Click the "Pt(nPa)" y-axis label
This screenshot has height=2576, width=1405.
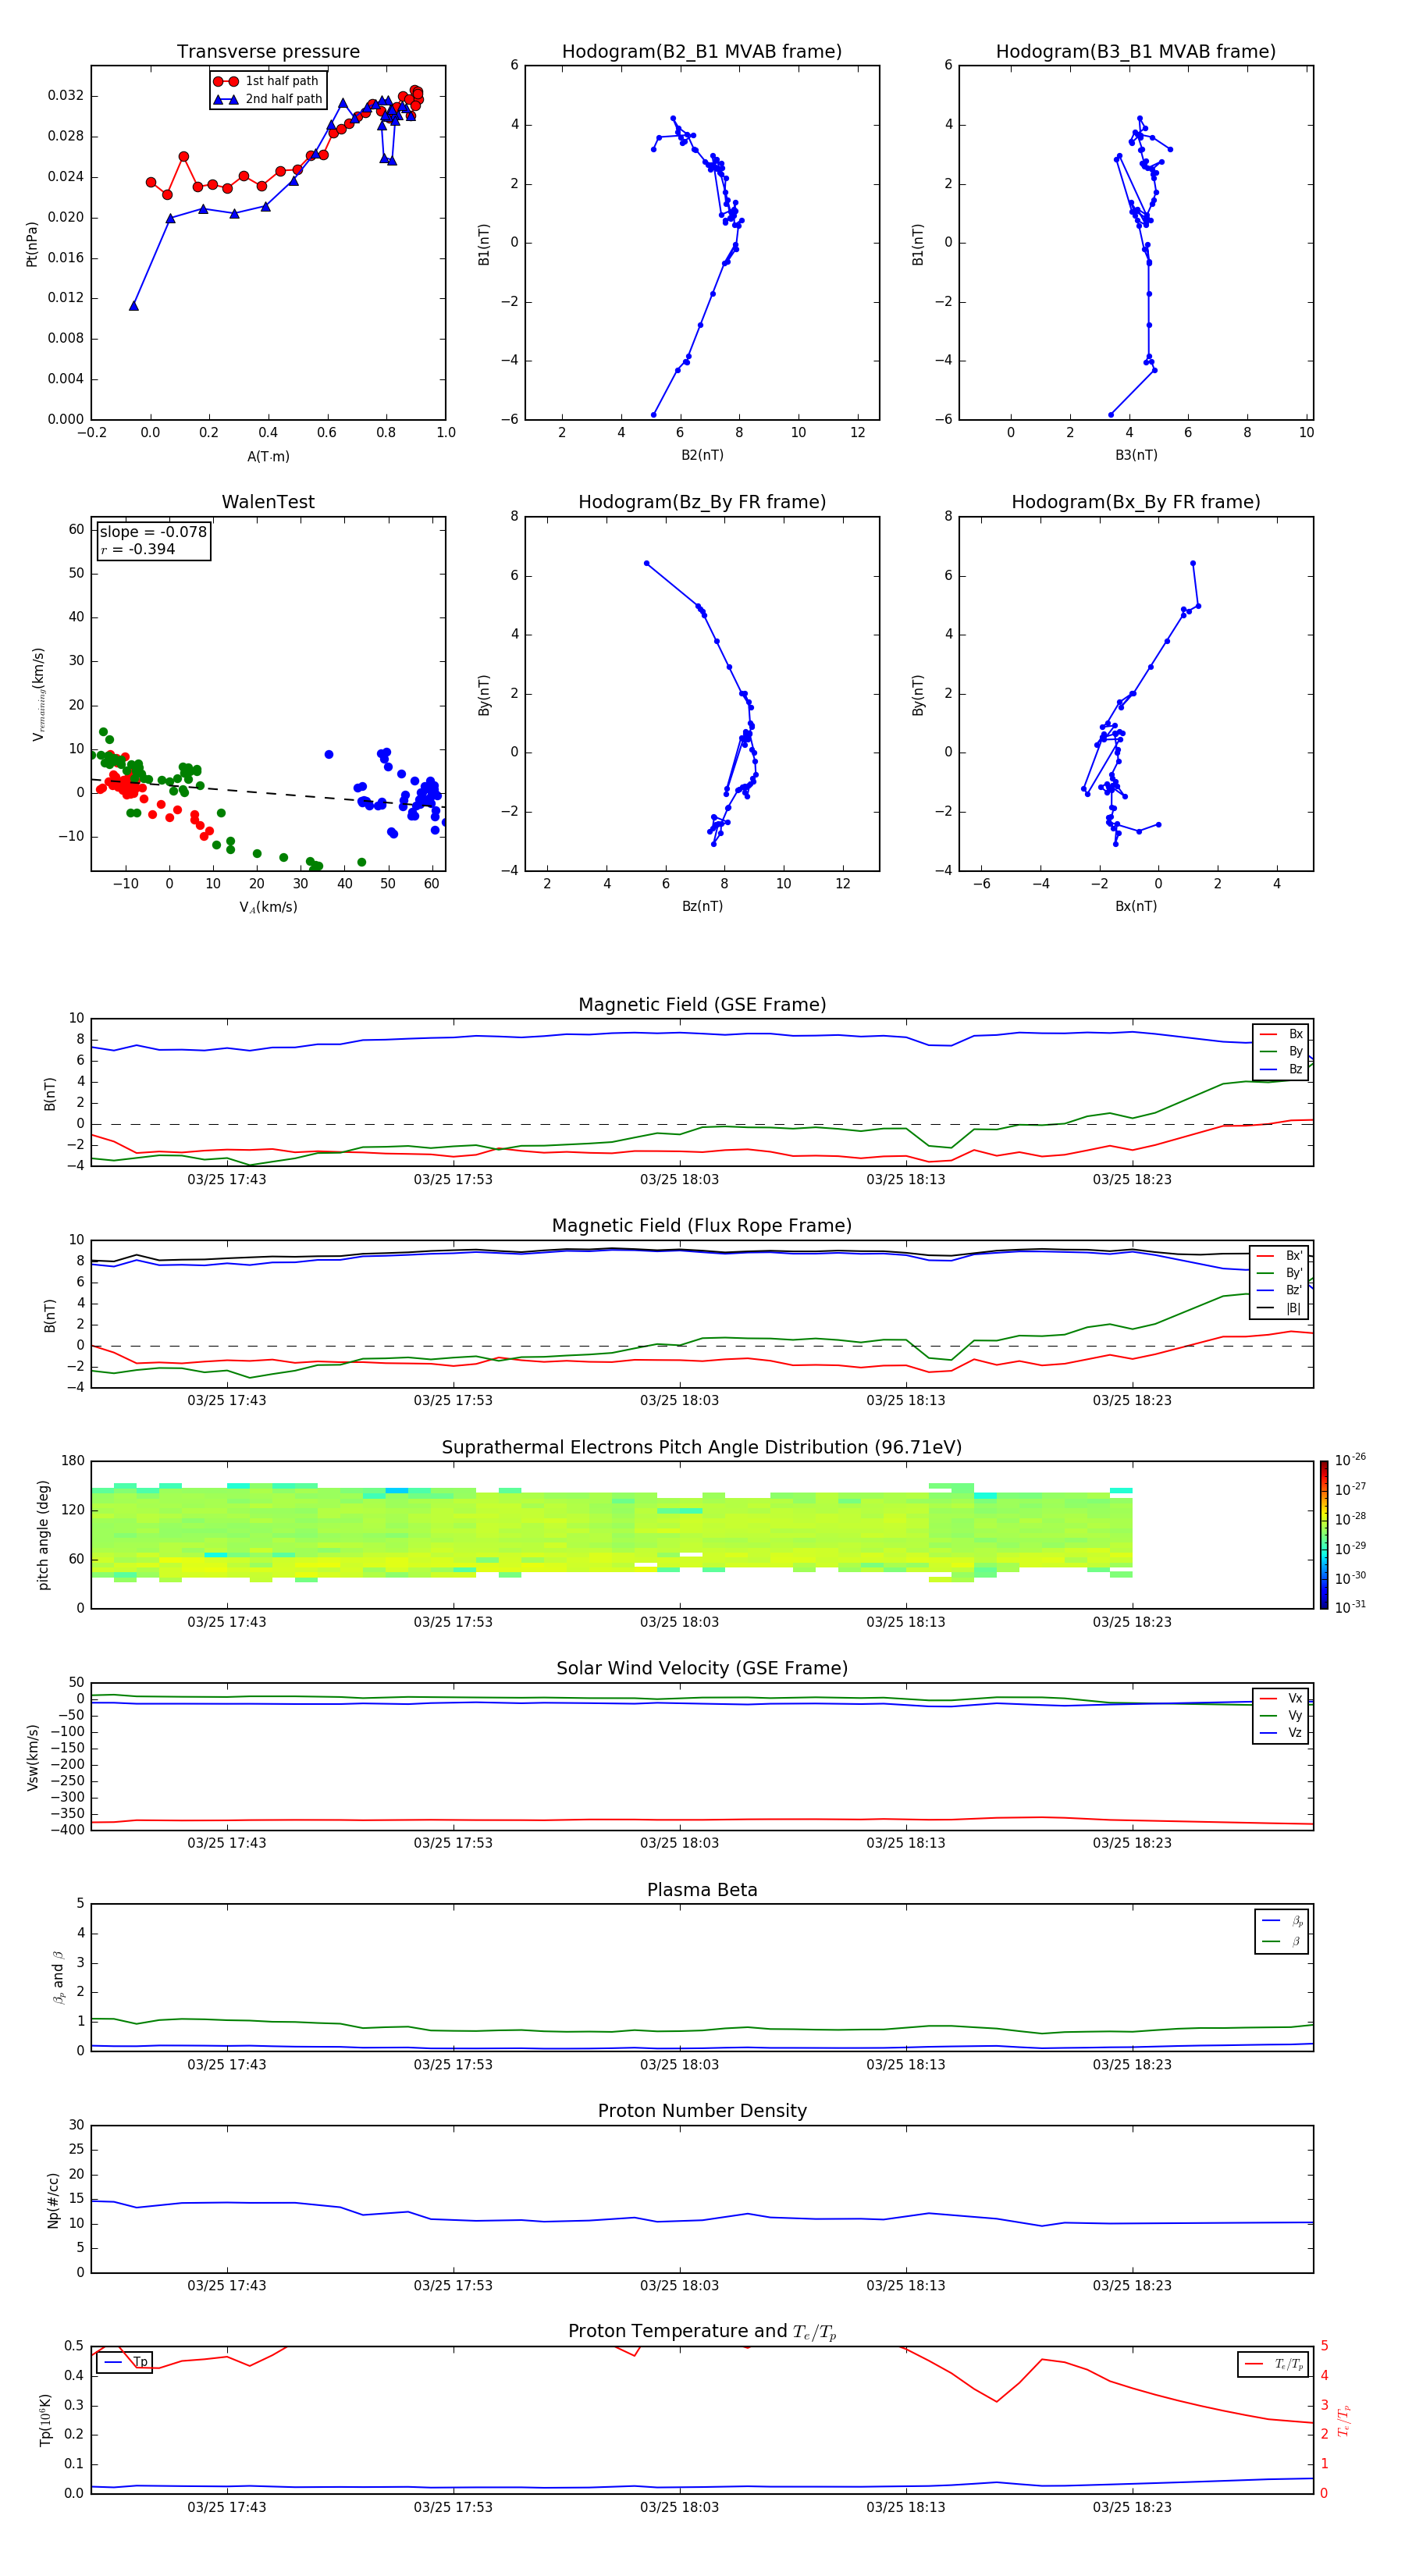point(31,243)
